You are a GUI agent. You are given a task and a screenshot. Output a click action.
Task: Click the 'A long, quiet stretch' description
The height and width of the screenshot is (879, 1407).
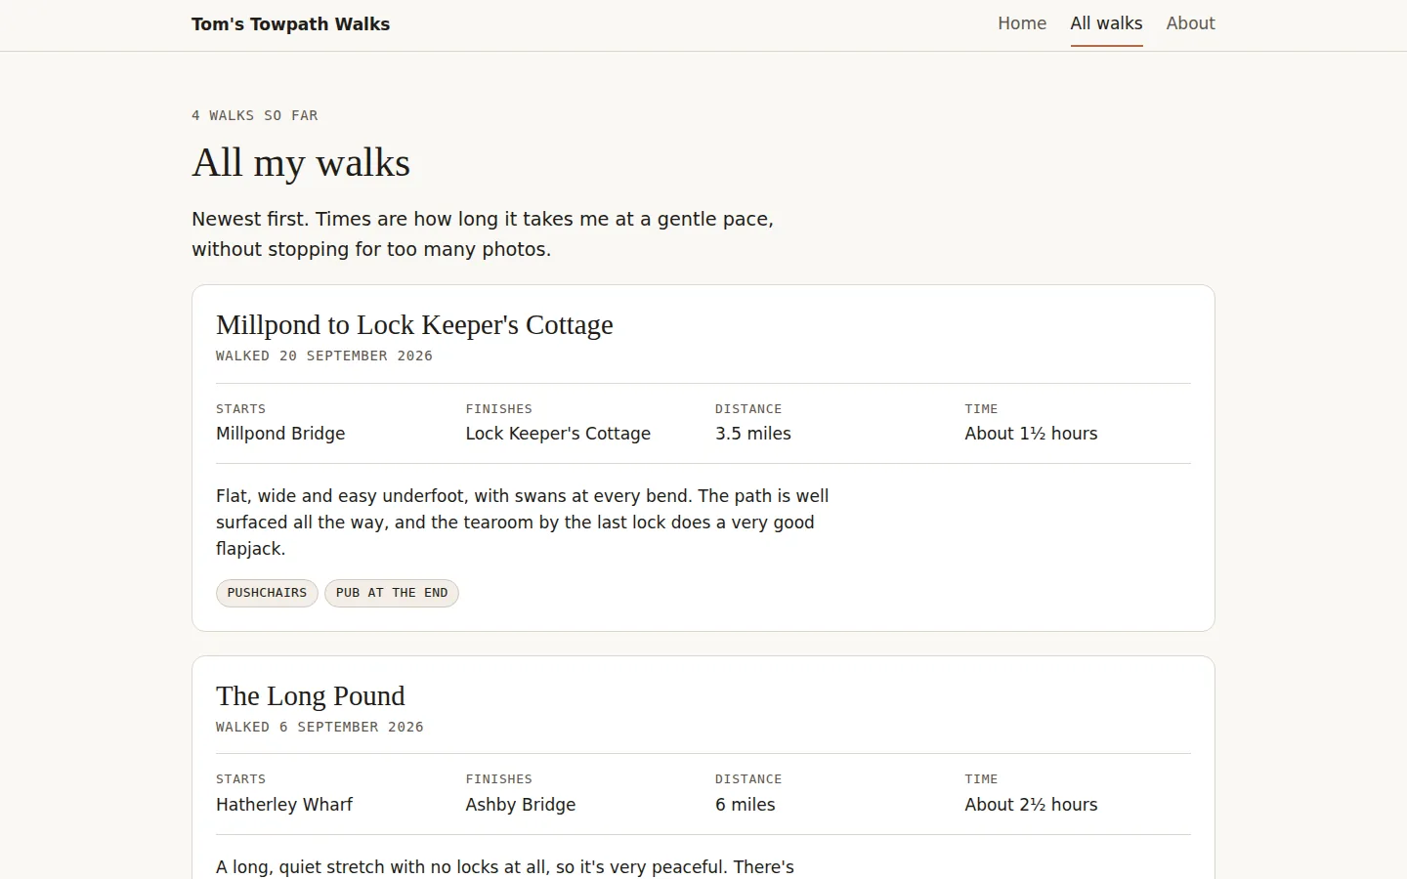(505, 867)
